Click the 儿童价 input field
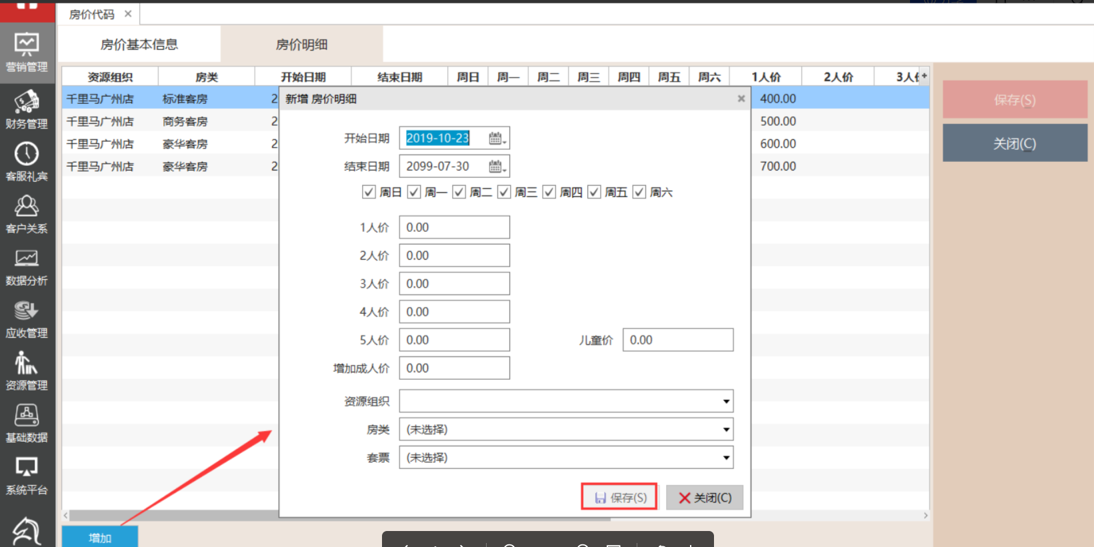1094x547 pixels. [x=677, y=340]
